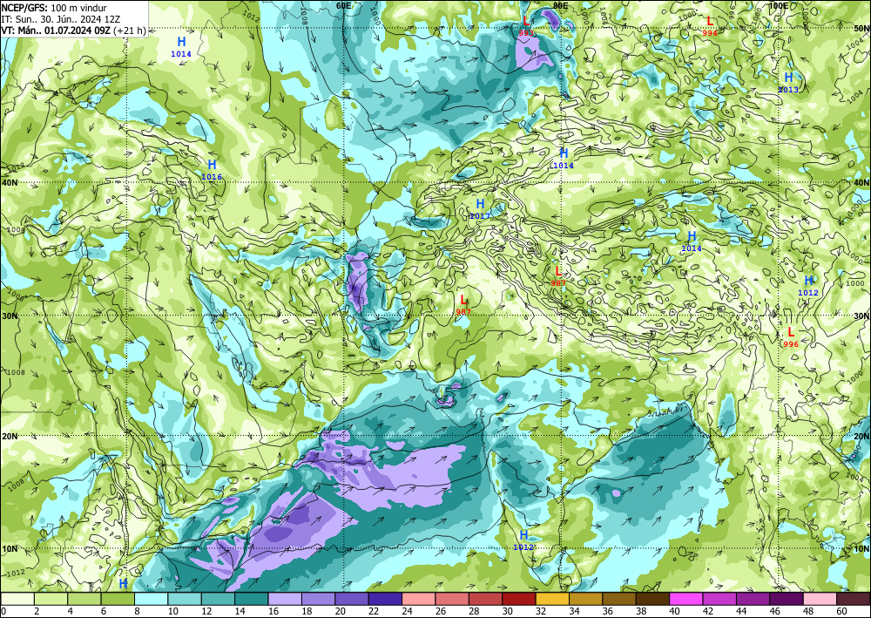
Task: Select the dark brown 38–40 legend swatch
Action: click(652, 599)
